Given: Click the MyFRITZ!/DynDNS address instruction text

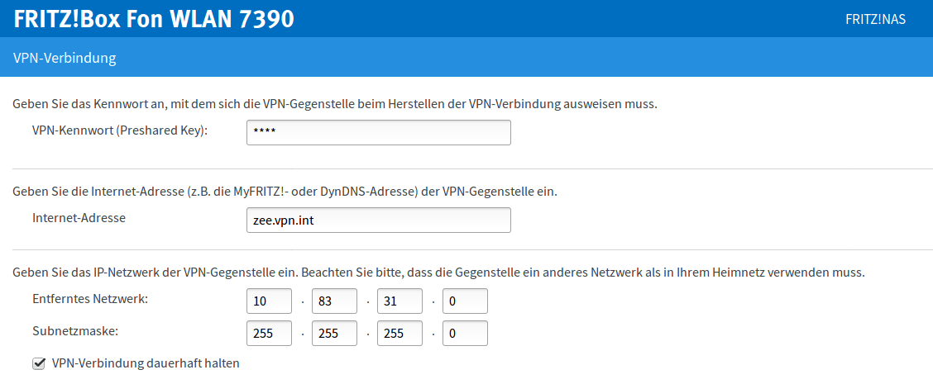Looking at the screenshot, I should click(285, 192).
